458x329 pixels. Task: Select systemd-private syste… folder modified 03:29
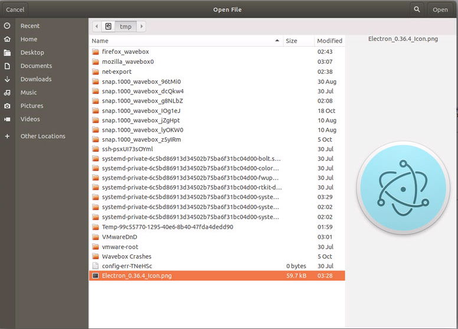tap(217, 197)
